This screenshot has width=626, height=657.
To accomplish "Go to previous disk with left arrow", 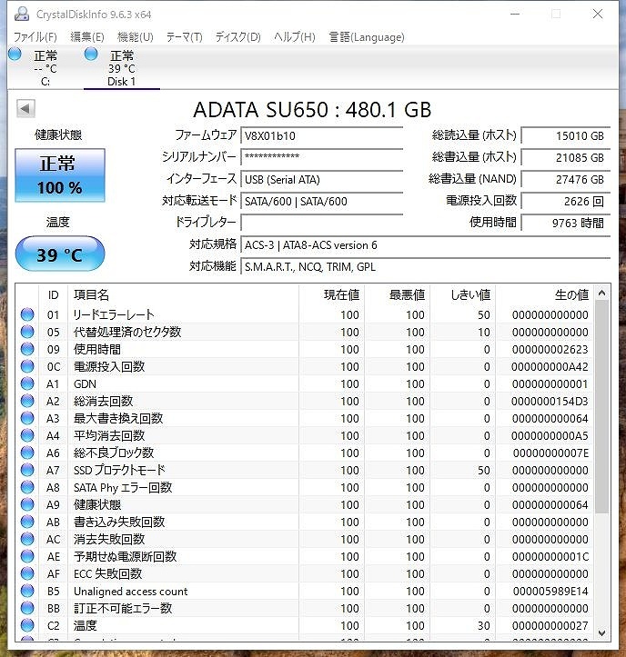I will pyautogui.click(x=25, y=109).
